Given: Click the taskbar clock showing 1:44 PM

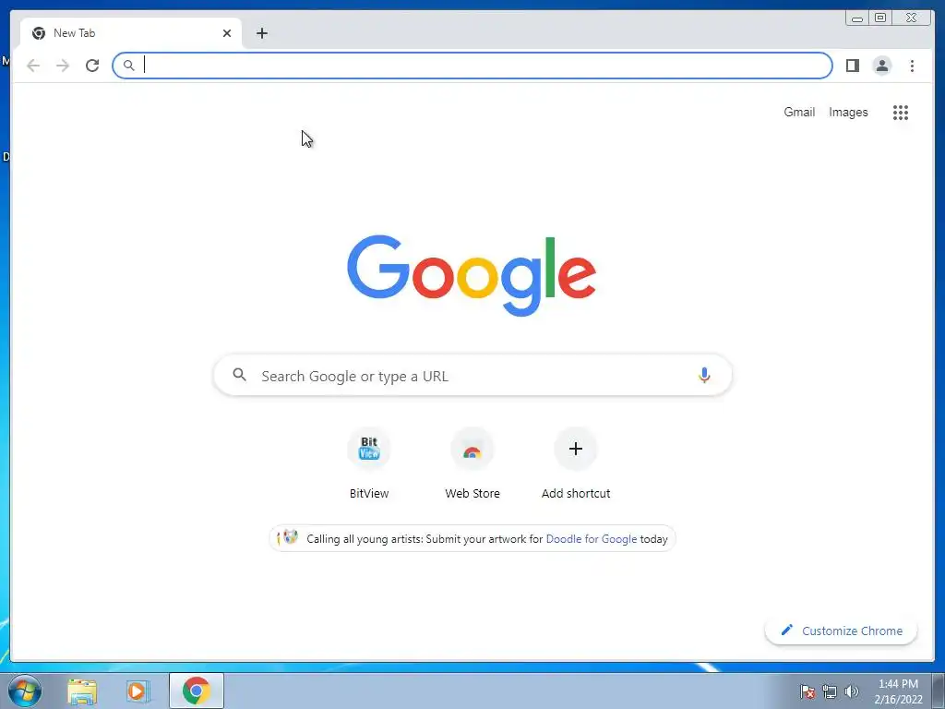Looking at the screenshot, I should tap(898, 691).
